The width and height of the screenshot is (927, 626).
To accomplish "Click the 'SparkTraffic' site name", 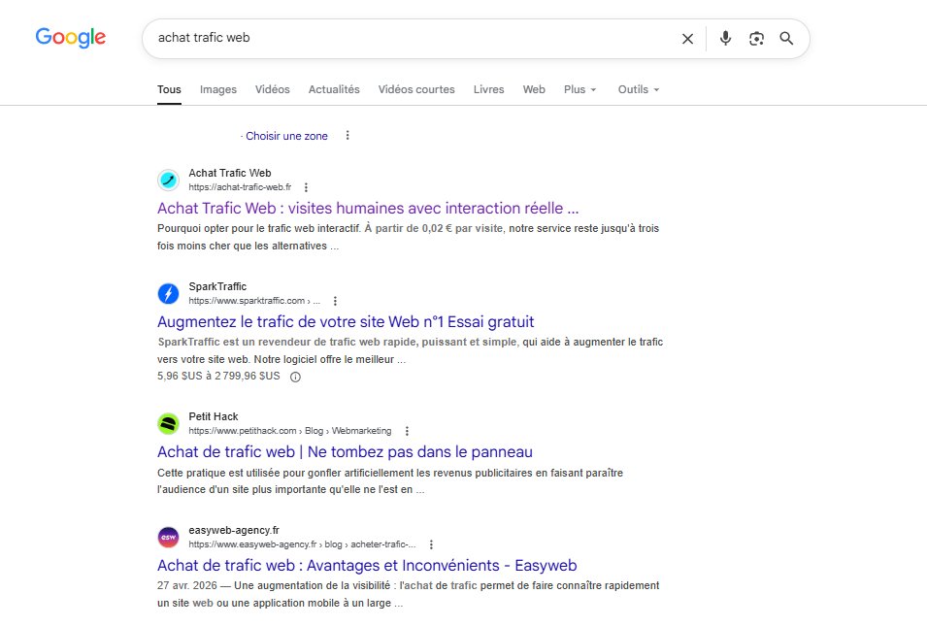I will tap(217, 286).
